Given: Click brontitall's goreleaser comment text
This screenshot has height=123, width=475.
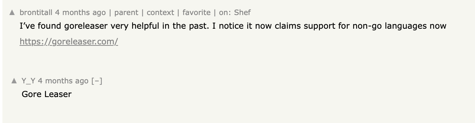Looking at the screenshot, I should point(233,26).
